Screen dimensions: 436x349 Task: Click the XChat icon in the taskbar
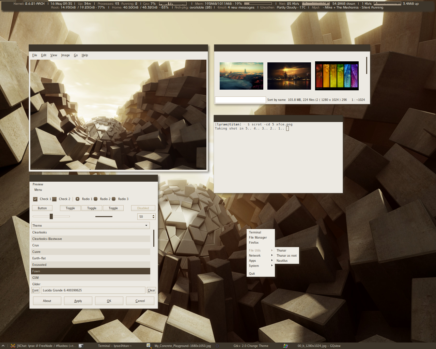click(13, 346)
